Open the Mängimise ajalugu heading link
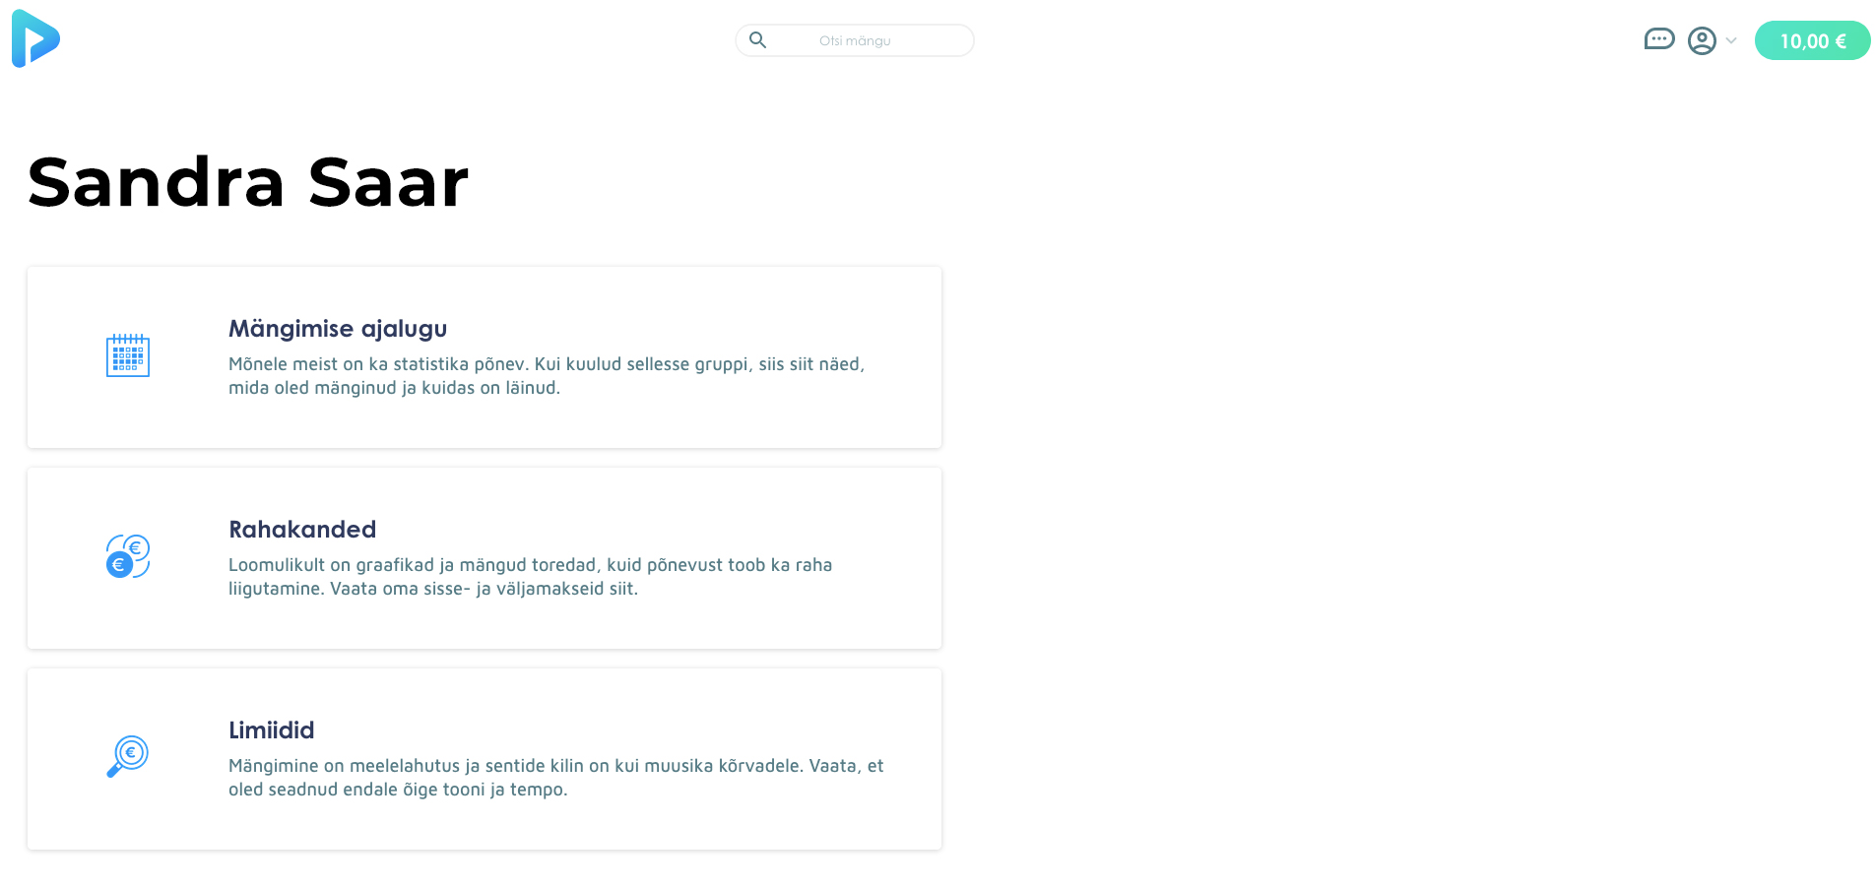 (x=338, y=329)
